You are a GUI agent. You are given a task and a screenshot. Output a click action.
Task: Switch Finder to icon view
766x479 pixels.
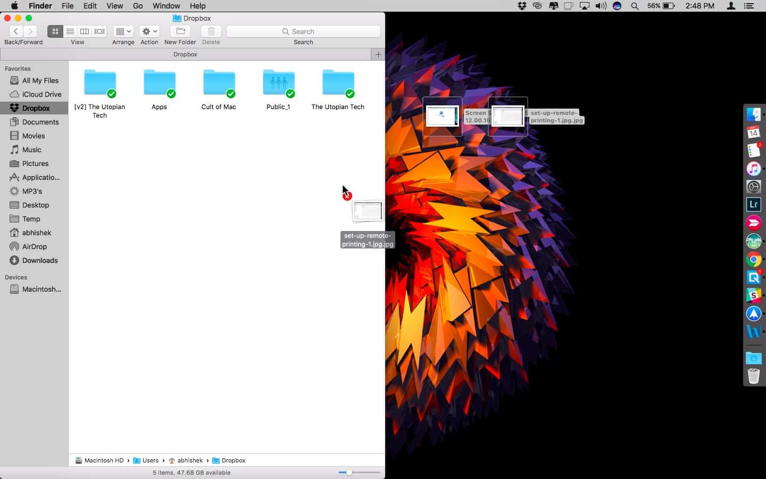coord(55,31)
